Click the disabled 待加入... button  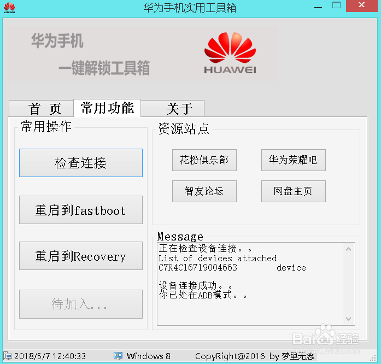pos(81,304)
